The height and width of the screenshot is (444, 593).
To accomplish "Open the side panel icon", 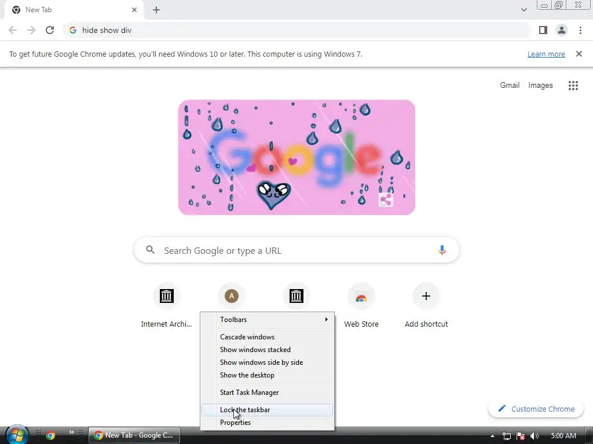I will point(543,30).
